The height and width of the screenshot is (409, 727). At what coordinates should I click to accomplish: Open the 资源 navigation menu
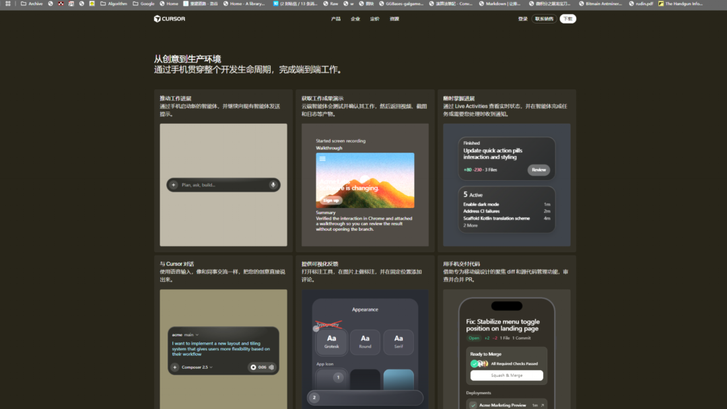(x=394, y=19)
